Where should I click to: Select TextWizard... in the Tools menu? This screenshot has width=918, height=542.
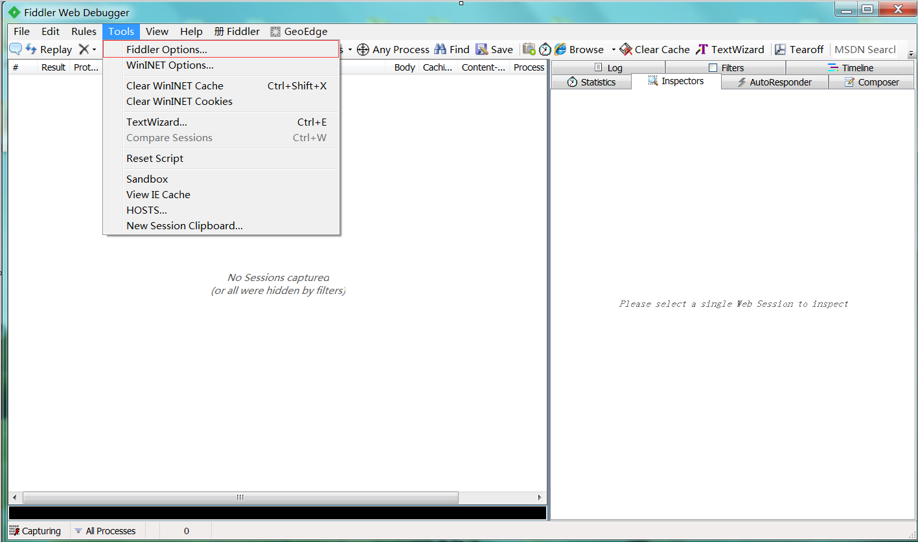tap(222, 122)
